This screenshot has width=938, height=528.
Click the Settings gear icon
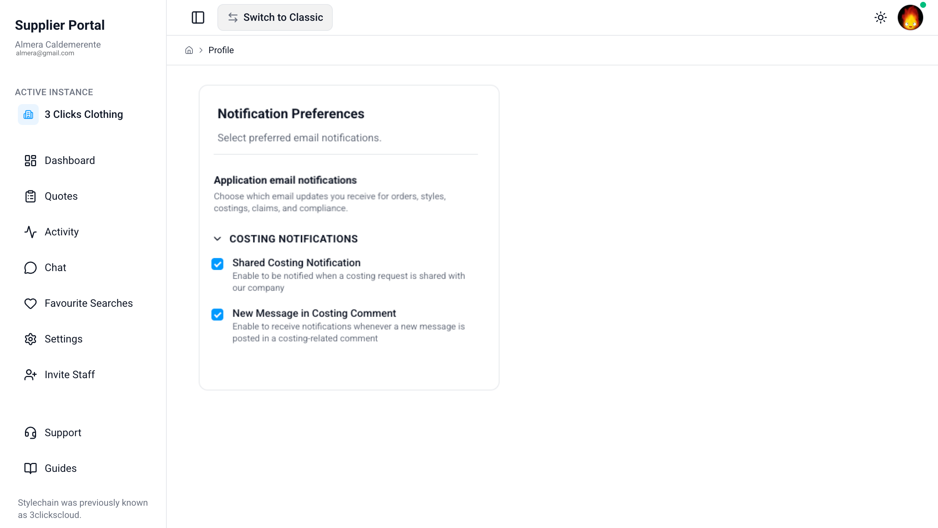pos(31,339)
